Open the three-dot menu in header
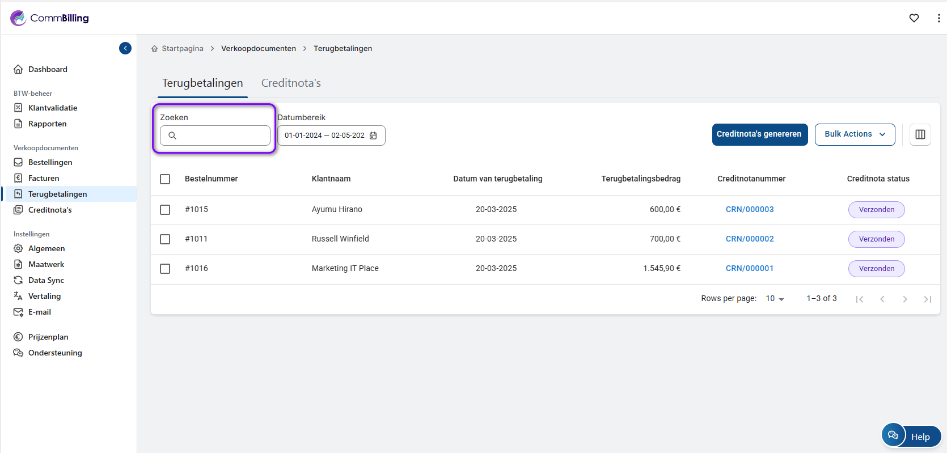The image size is (947, 453). pyautogui.click(x=938, y=18)
